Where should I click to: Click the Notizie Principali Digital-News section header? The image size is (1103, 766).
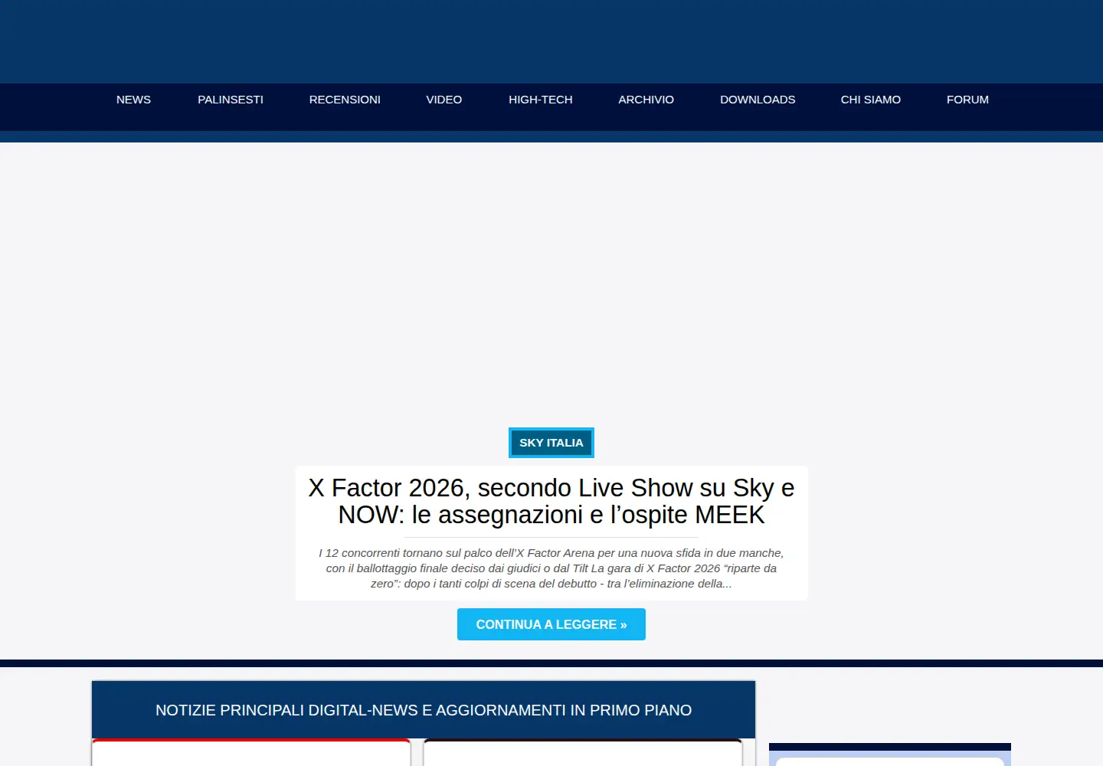pyautogui.click(x=424, y=710)
